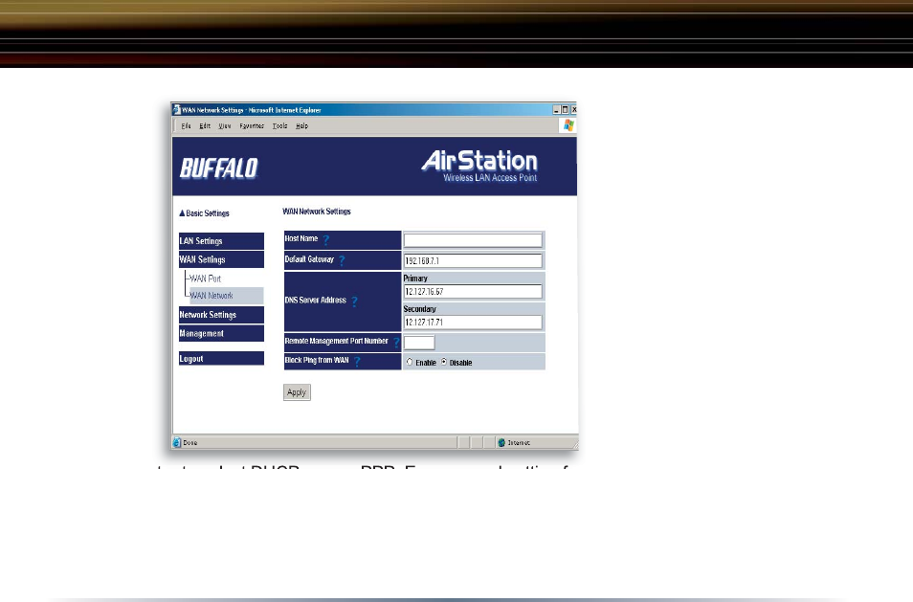Click the AirStation logo
Screen dimensions: 913x602
(479, 166)
